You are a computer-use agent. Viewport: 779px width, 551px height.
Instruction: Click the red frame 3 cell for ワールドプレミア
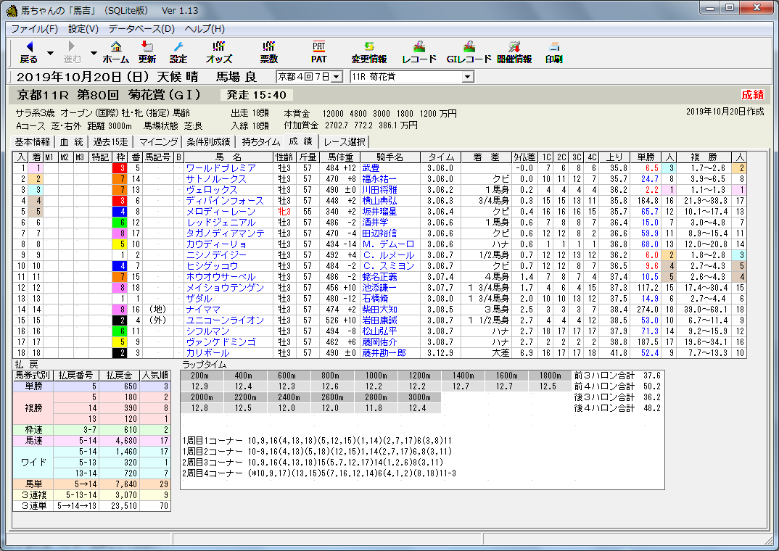click(120, 168)
